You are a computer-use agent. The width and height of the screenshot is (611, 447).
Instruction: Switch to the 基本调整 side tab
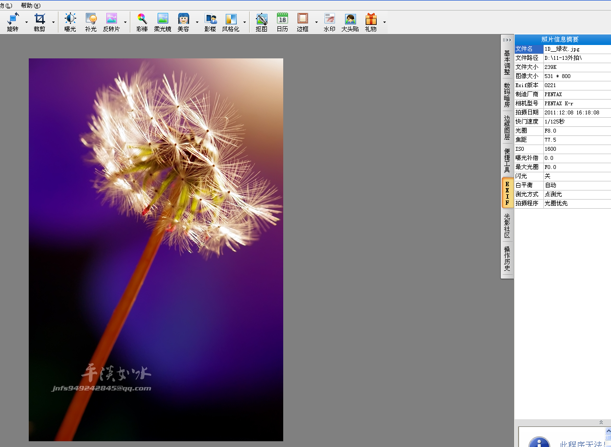pyautogui.click(x=507, y=63)
